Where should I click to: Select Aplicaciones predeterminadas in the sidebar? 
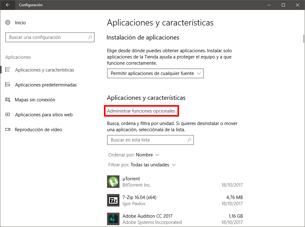[46, 85]
